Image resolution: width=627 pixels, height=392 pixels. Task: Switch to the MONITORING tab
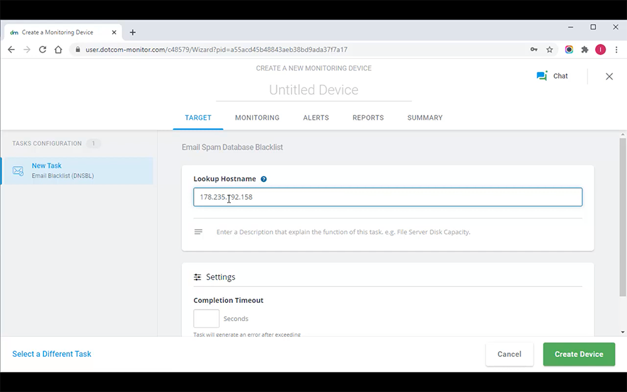[257, 117]
